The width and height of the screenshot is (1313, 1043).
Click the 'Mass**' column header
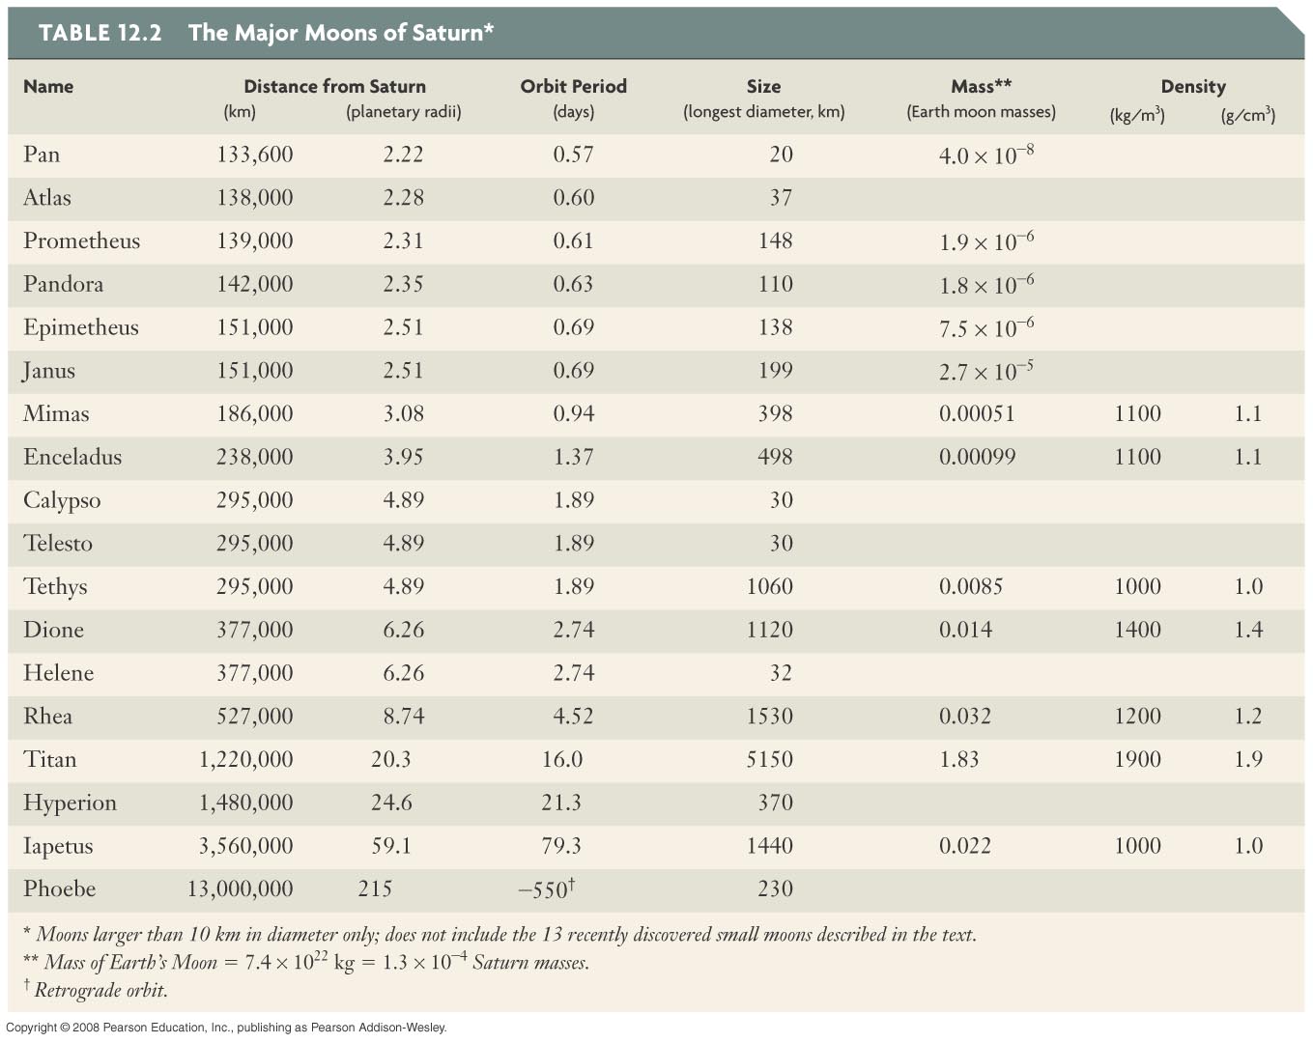pyautogui.click(x=981, y=86)
